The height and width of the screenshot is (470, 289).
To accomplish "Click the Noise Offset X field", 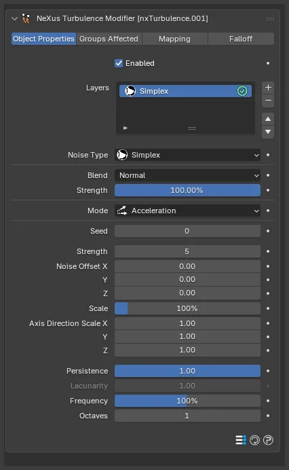I will pos(187,266).
